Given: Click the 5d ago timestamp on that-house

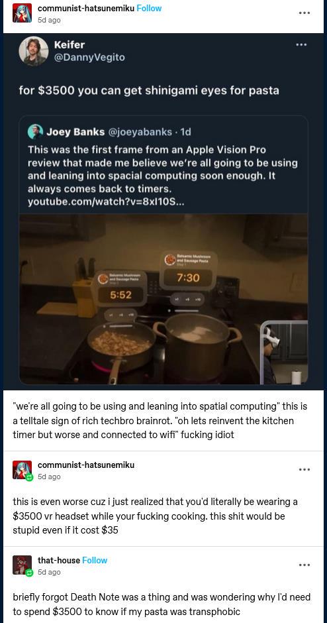Looking at the screenshot, I should (x=49, y=572).
